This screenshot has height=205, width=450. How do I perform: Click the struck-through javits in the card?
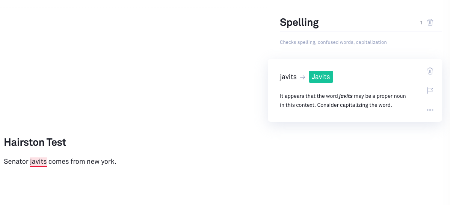click(288, 77)
